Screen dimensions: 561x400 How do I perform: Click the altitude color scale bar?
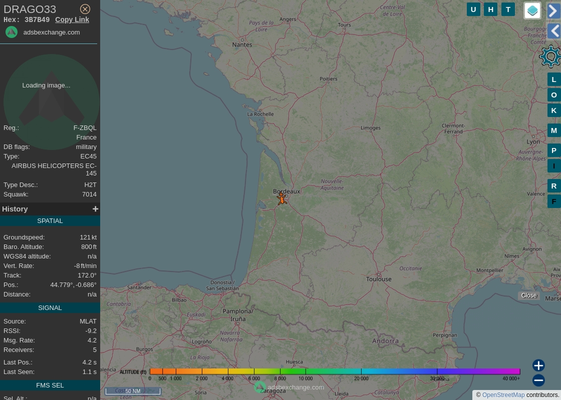336,371
